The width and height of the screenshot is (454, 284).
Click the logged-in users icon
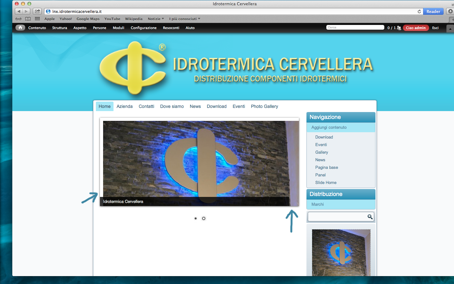coord(399,28)
